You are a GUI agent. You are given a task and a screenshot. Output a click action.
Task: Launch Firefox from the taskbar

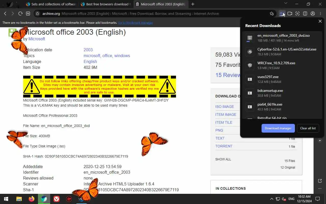(32, 199)
